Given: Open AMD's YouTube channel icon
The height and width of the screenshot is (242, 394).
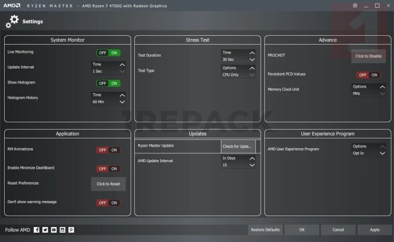Looking at the screenshot, I should [54, 230].
